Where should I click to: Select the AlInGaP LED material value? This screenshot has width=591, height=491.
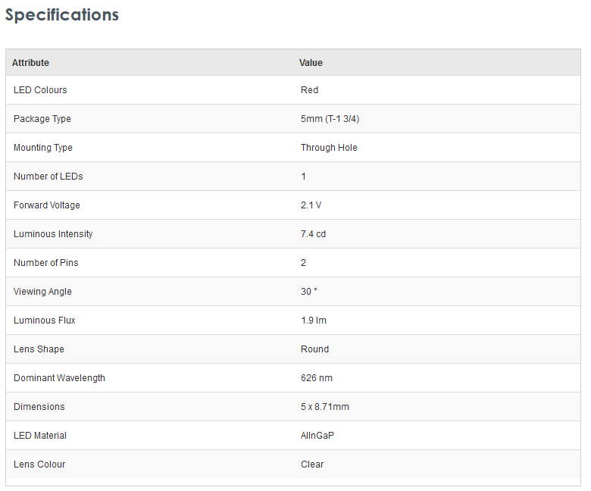317,436
